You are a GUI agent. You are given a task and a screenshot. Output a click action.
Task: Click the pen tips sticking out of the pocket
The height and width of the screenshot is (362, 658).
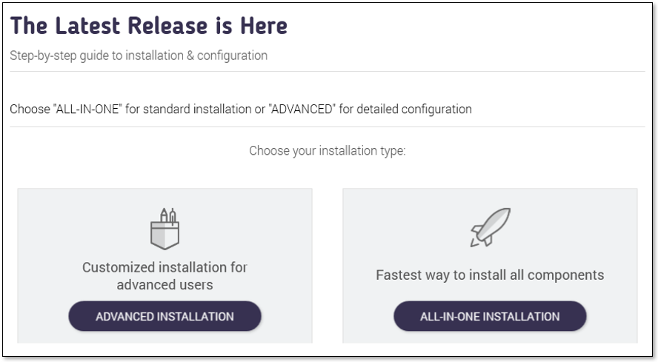coord(168,215)
